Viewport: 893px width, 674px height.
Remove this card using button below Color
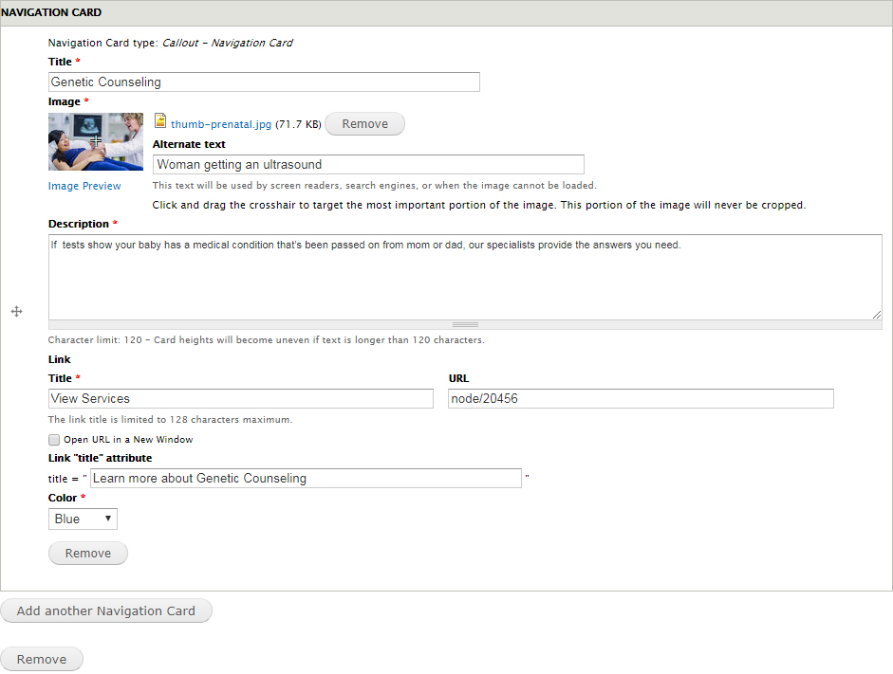point(87,554)
